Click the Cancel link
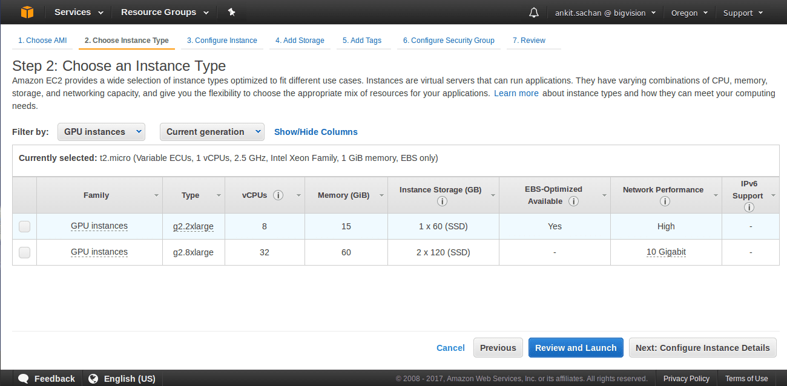 click(x=450, y=348)
